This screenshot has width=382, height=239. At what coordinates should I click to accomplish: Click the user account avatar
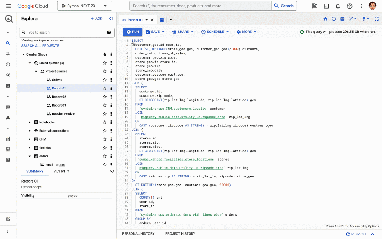click(373, 6)
